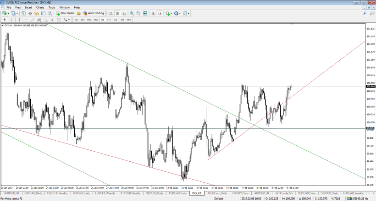This screenshot has width=376, height=201.
Task: Show the Data Window panel
Action: coord(30,13)
